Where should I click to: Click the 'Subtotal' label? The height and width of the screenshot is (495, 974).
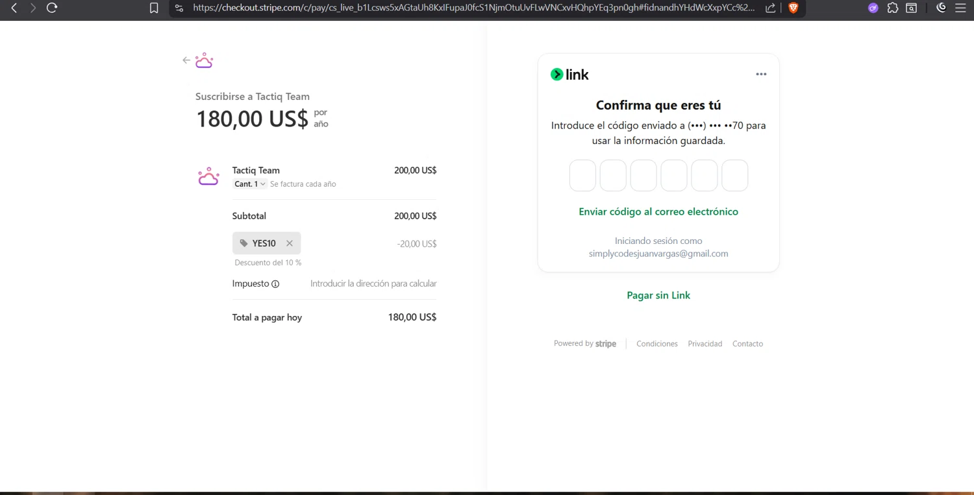point(249,216)
